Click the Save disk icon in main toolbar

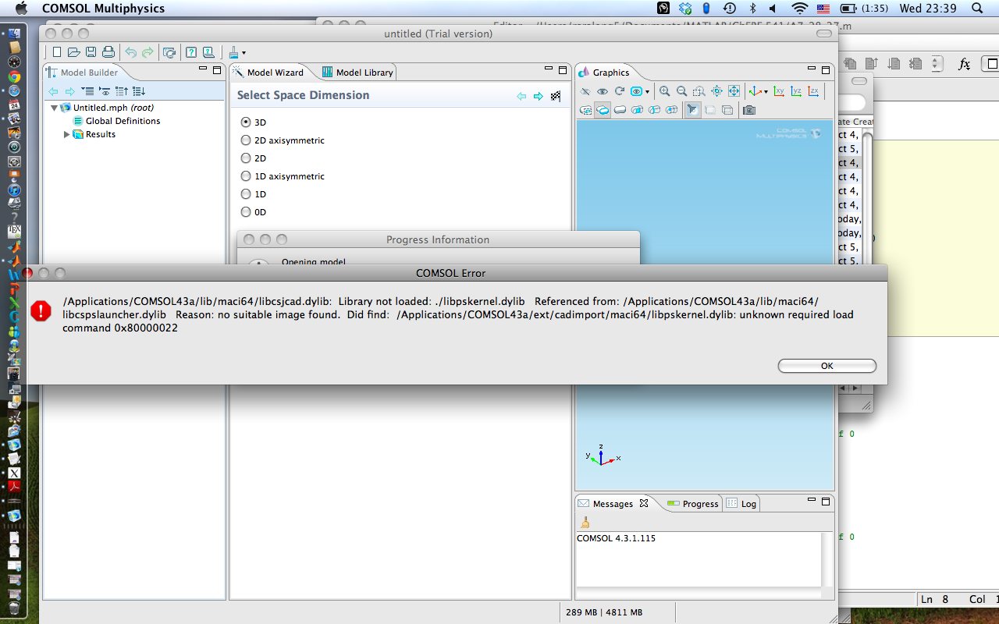coord(91,52)
